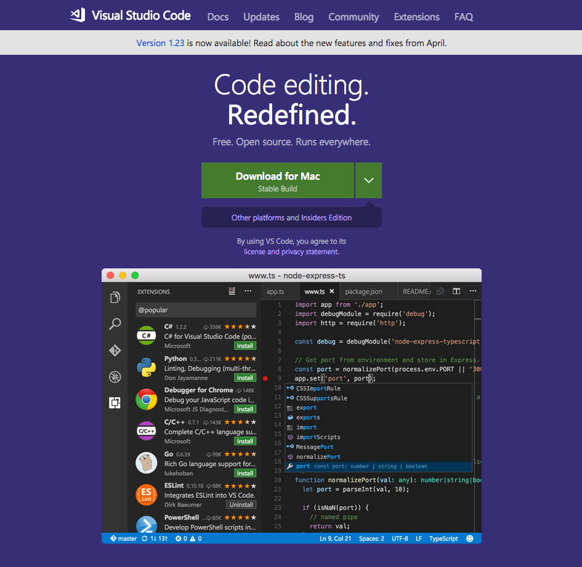Open the Search view in the activity bar
Viewport: 582px width, 567px height.
[115, 324]
